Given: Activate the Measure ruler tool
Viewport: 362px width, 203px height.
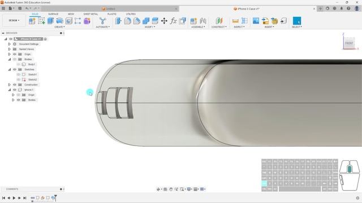Looking at the screenshot, I should 235,21.
